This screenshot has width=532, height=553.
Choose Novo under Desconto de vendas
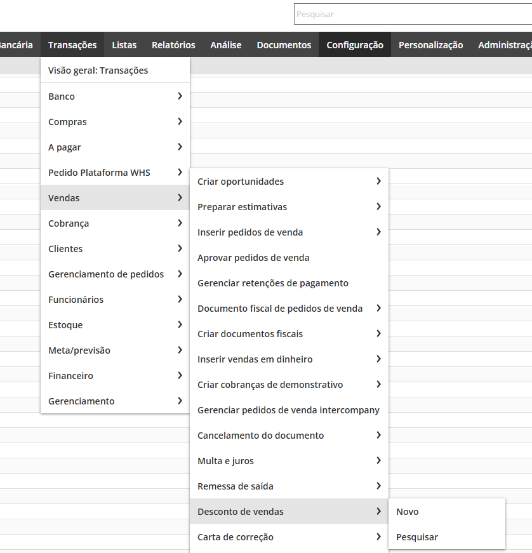point(408,512)
